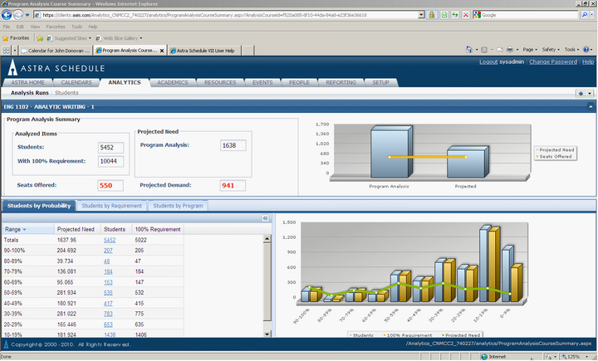
Task: Select the Students sub-menu item
Action: coord(66,93)
